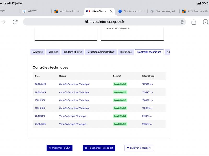Viewport: 209px width, 156px height.
Task: Click the French flag HistoVec tab icon
Action: [x=88, y=11]
